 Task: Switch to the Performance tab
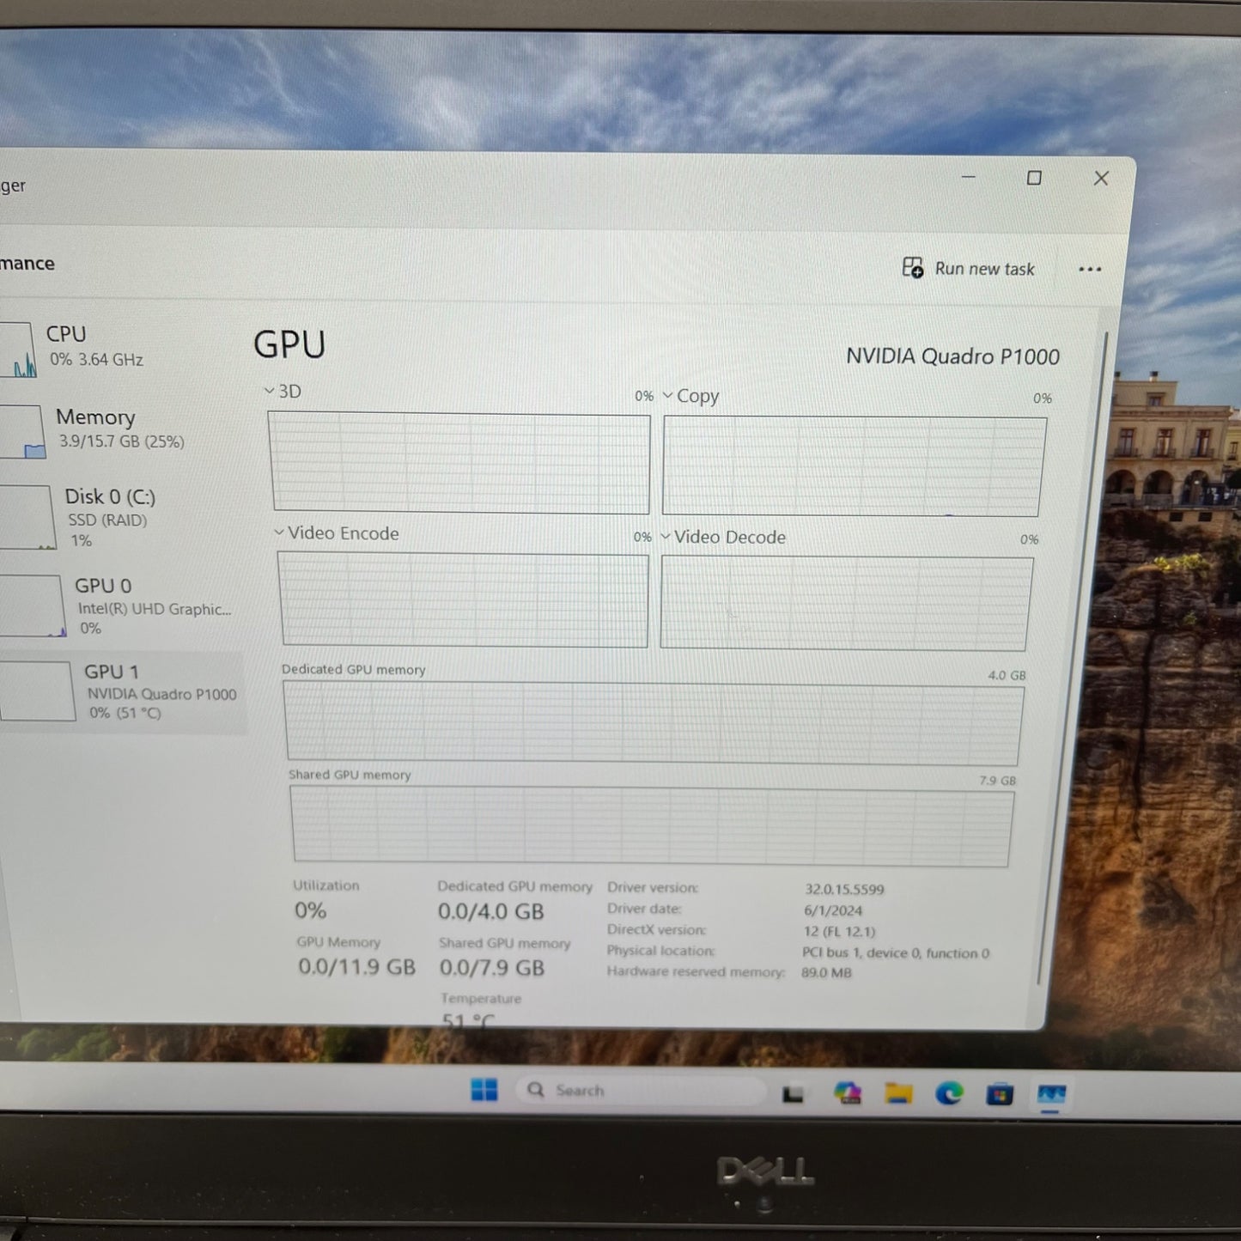[x=27, y=263]
